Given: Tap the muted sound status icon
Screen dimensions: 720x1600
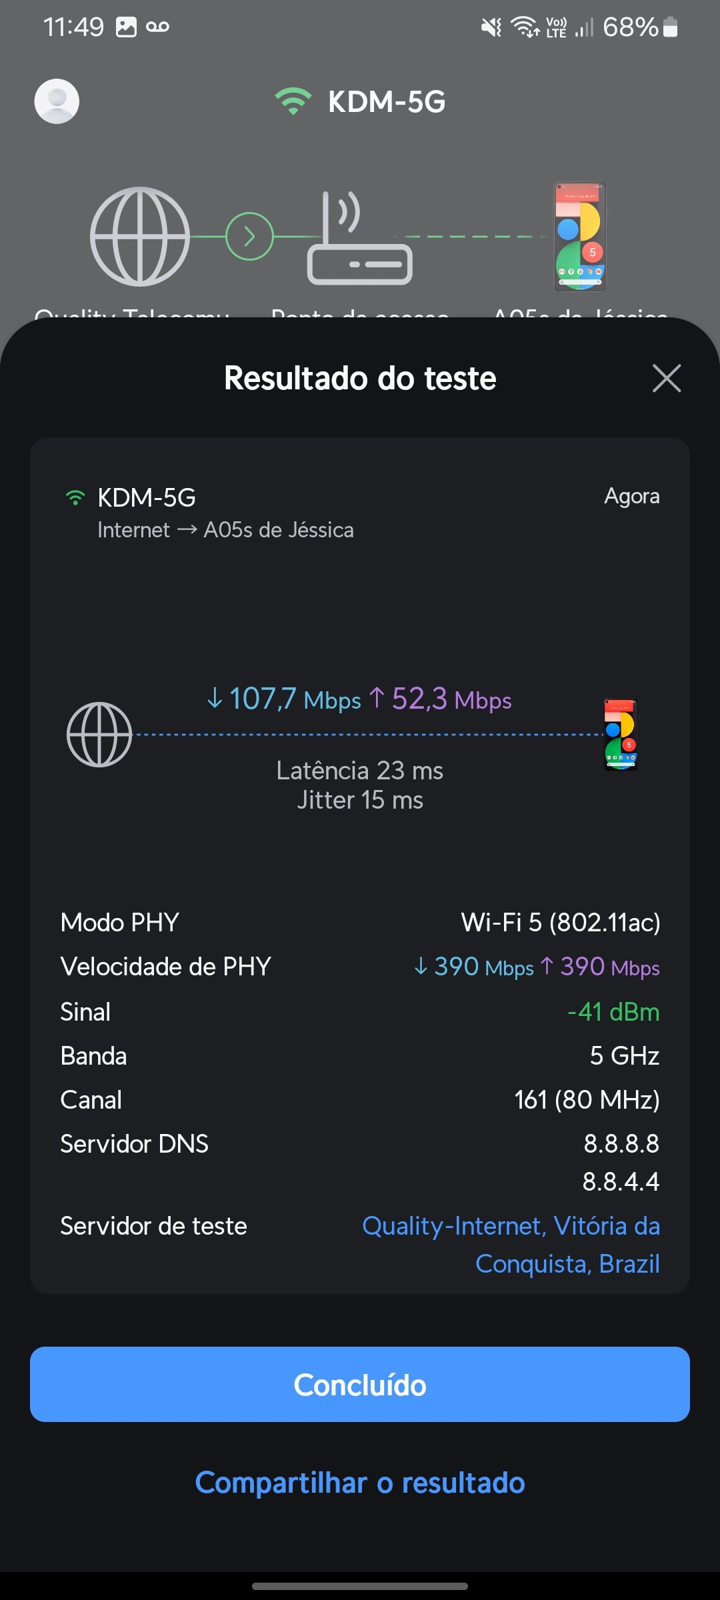Looking at the screenshot, I should pyautogui.click(x=491, y=27).
